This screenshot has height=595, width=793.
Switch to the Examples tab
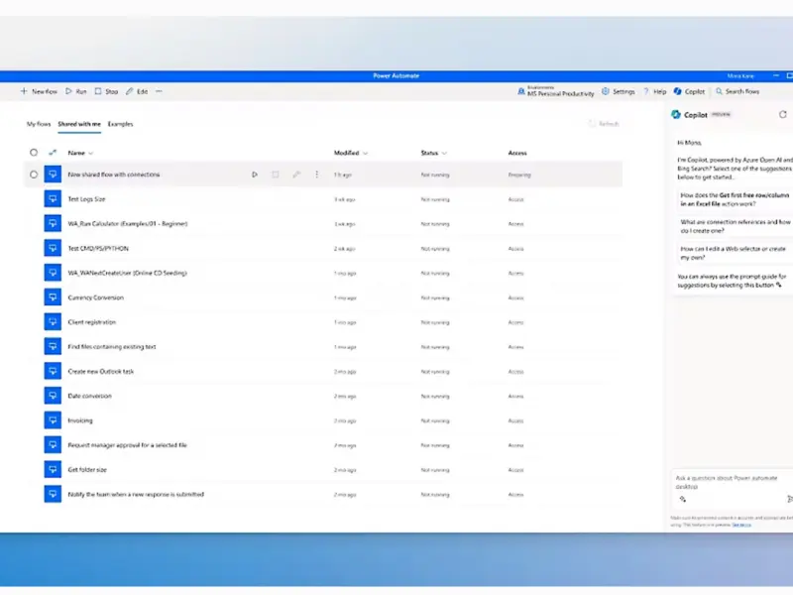click(x=120, y=124)
